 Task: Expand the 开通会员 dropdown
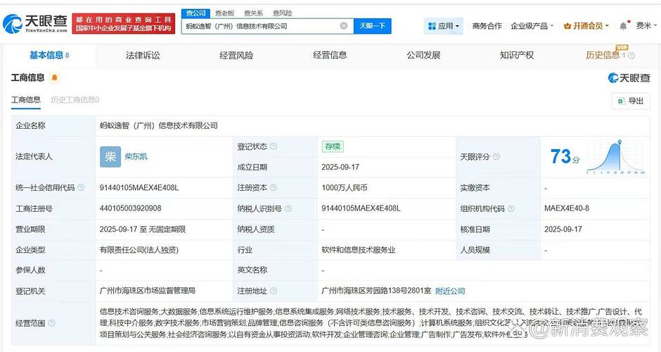[x=586, y=26]
